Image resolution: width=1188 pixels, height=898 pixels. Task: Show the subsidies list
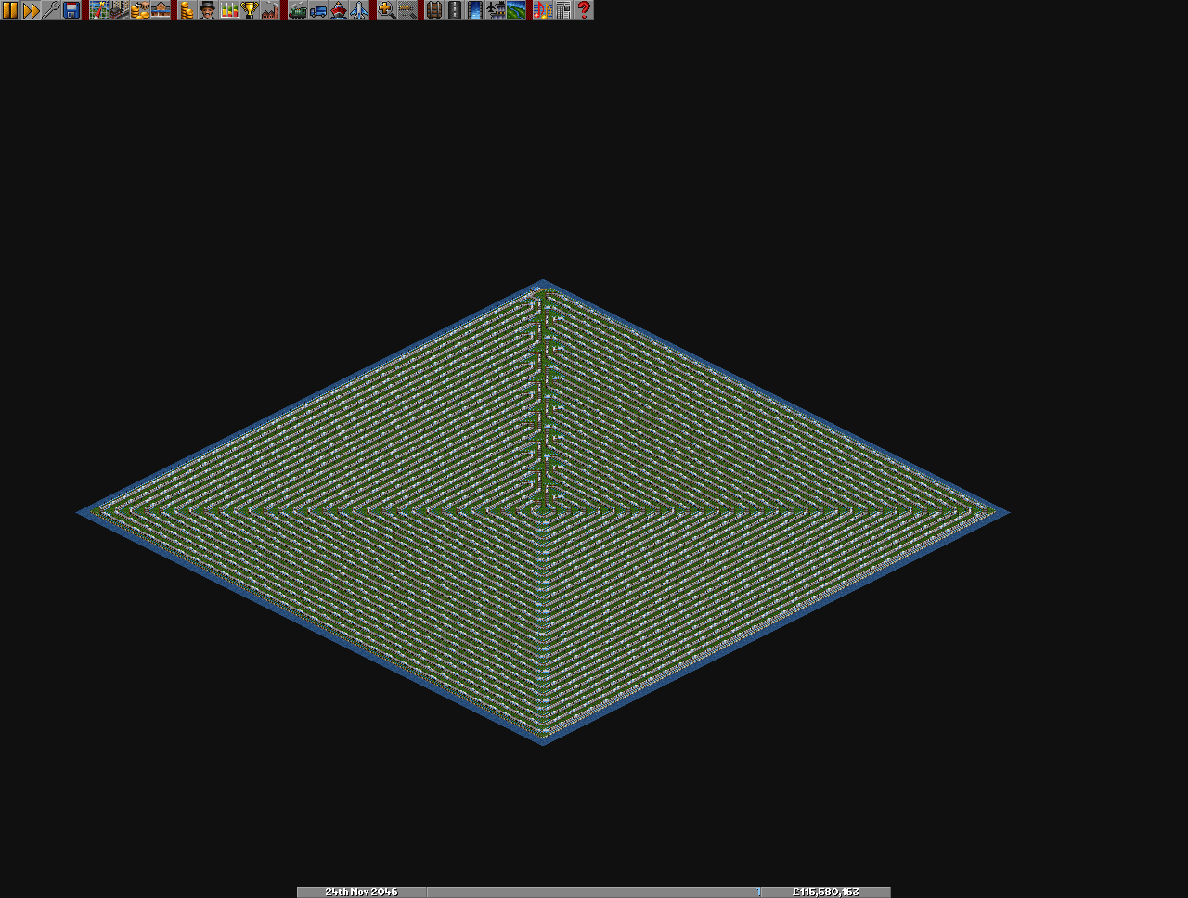click(140, 10)
